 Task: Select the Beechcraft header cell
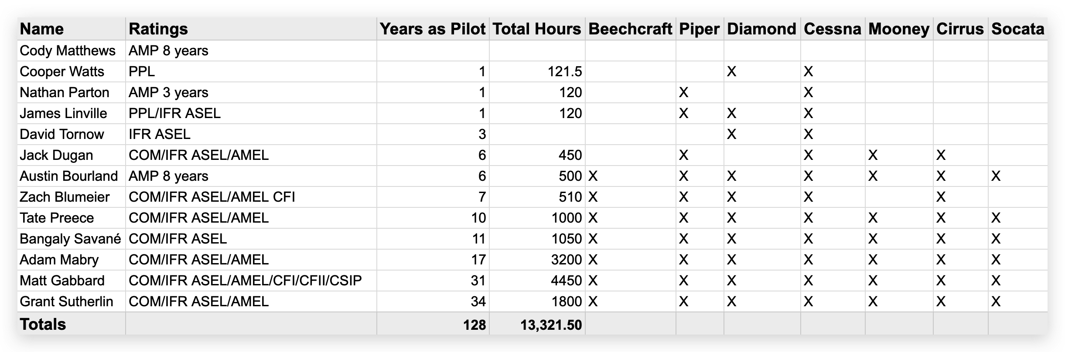point(631,29)
